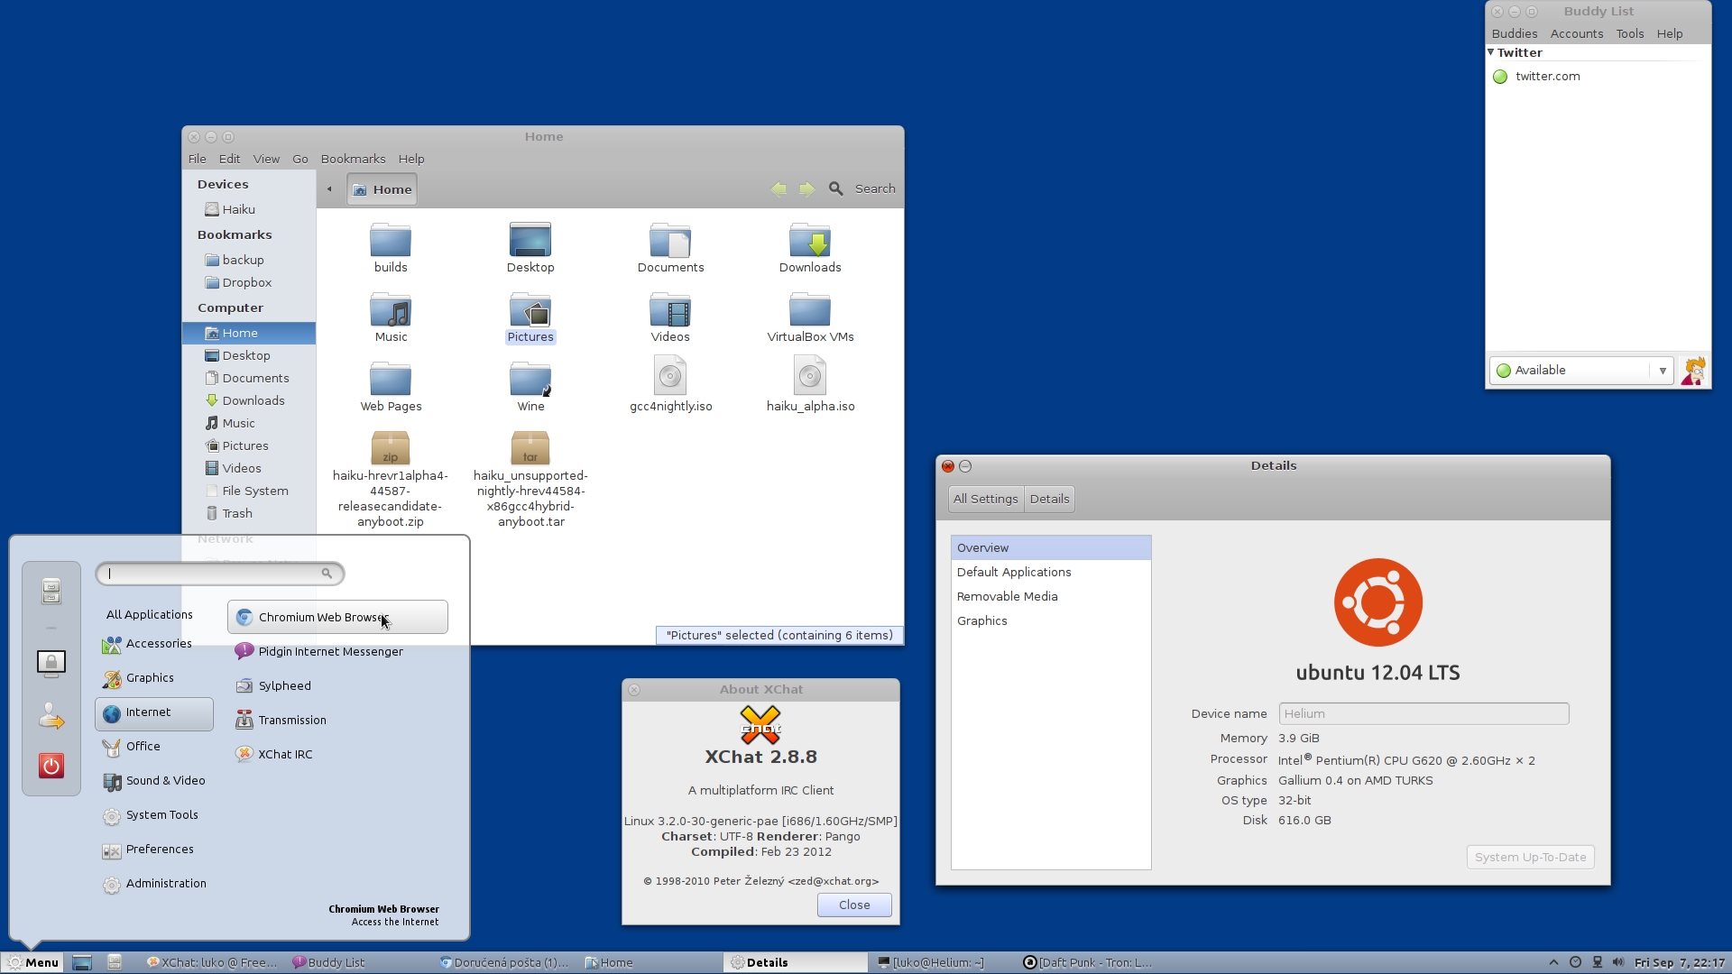Open the file cabinet icon in menu sidebar

tap(51, 591)
